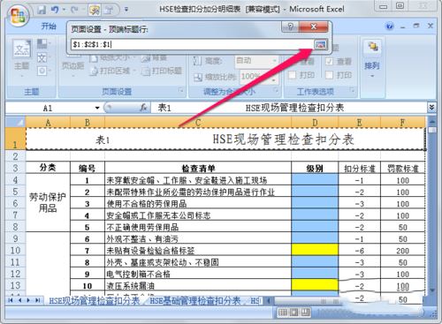Screen dimensions: 442x324
Task: Click the 打印区域 print area button
Action: coord(112,71)
